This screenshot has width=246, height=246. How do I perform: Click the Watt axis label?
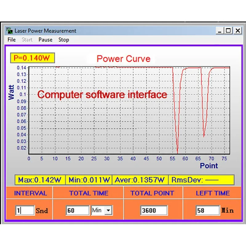(11, 93)
